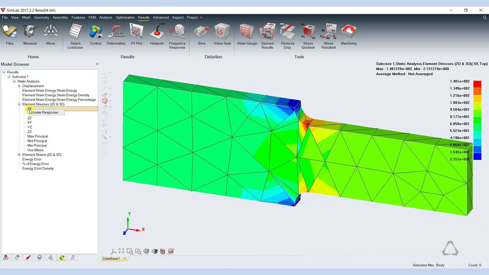Close the DataBase1 tab
Image resolution: width=489 pixels, height=275 pixels.
(x=125, y=258)
